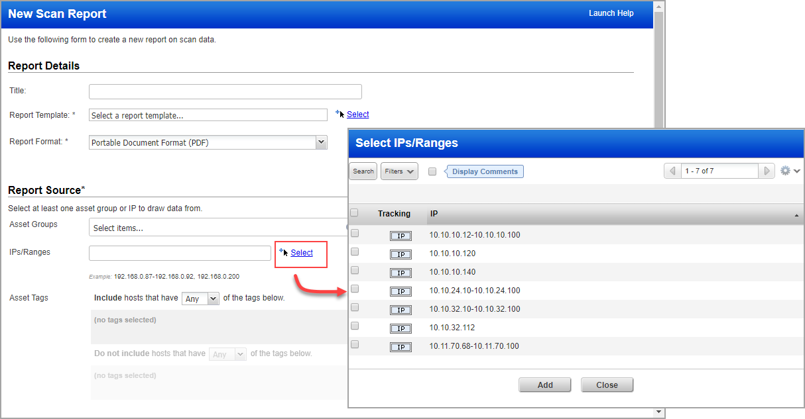Click the previous page arrow in pagination

pyautogui.click(x=672, y=171)
